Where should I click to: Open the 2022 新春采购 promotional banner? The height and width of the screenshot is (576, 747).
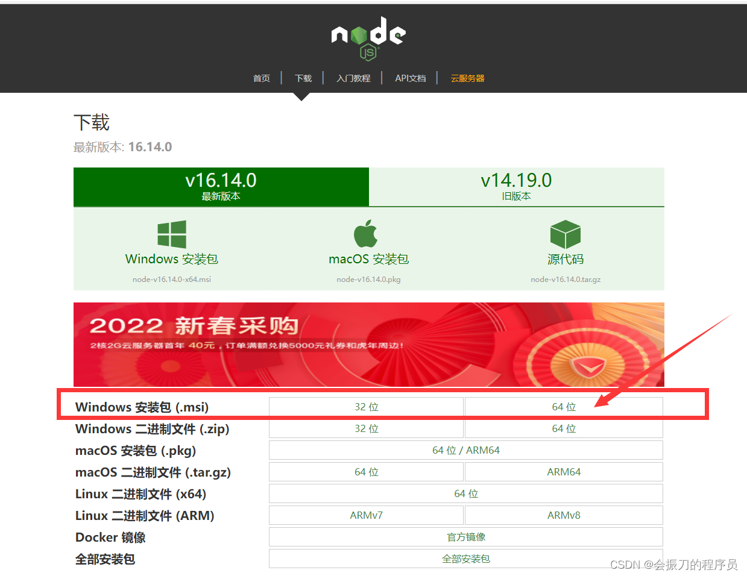click(x=369, y=345)
